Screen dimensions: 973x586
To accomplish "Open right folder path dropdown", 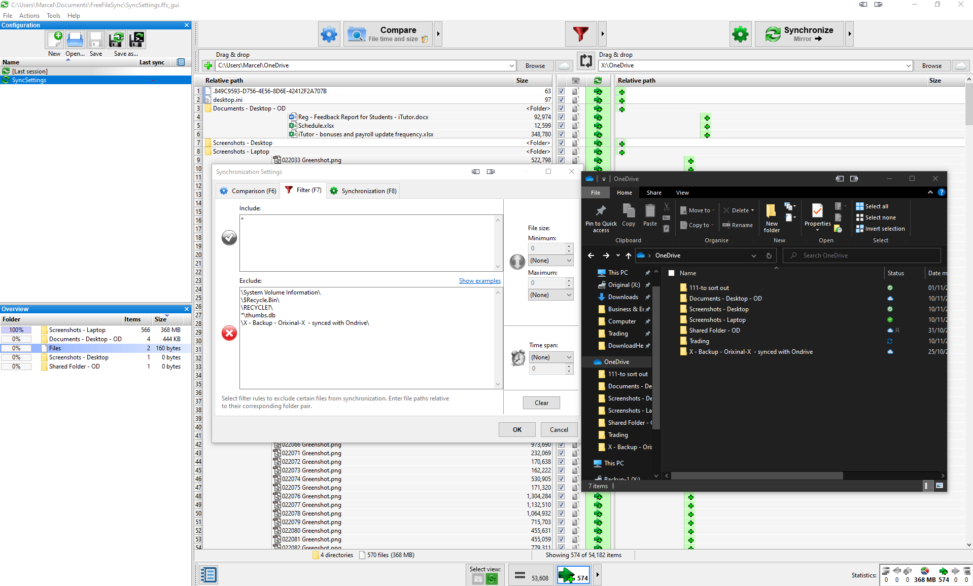I will point(908,65).
